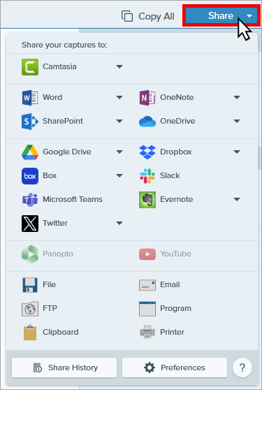Send capture to Slack
This screenshot has width=262, height=436.
coord(159,176)
